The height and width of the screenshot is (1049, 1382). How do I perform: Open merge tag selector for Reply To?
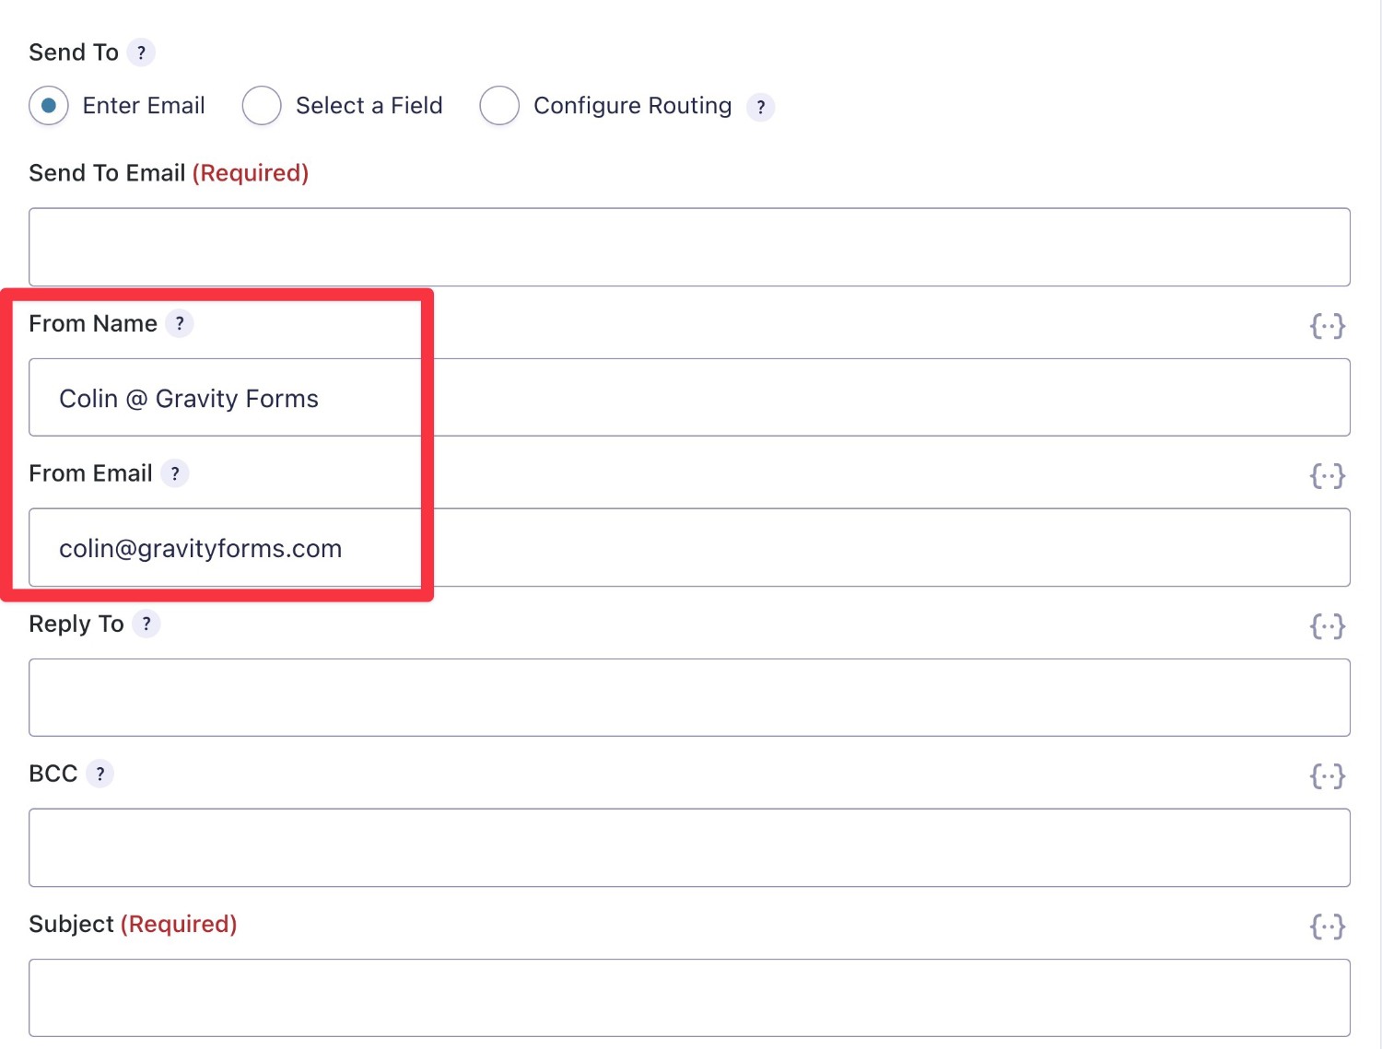click(1328, 626)
